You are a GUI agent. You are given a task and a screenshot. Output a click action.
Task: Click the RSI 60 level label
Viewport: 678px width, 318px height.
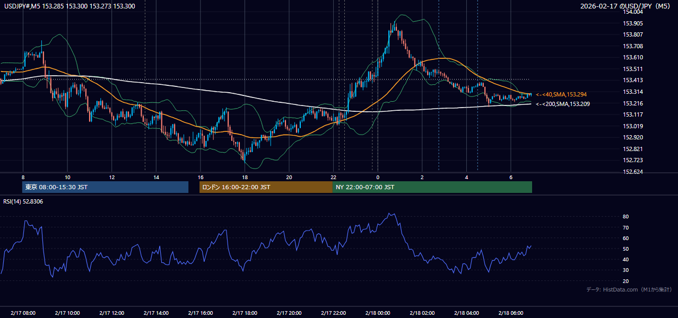[x=625, y=238]
